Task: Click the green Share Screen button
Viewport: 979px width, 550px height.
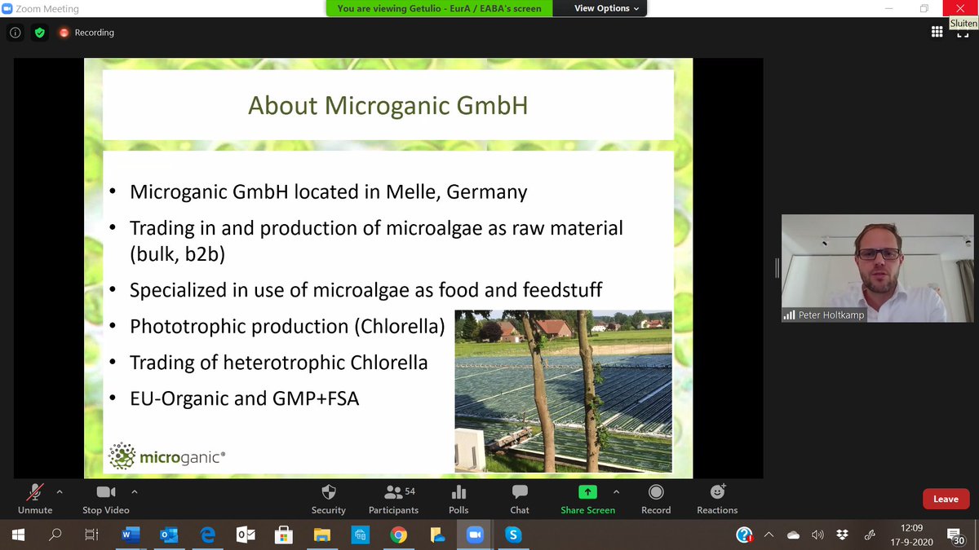Action: pyautogui.click(x=587, y=499)
